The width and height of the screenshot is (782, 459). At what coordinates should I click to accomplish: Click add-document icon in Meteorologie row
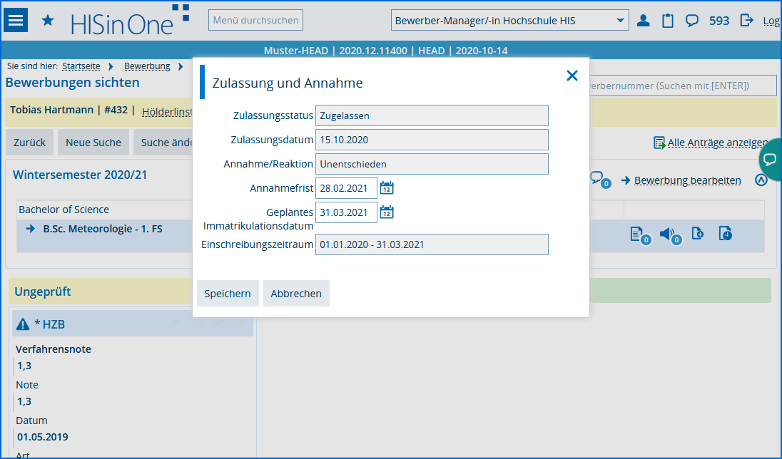698,233
